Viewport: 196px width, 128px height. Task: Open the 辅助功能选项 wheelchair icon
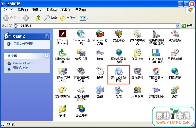[62, 53]
